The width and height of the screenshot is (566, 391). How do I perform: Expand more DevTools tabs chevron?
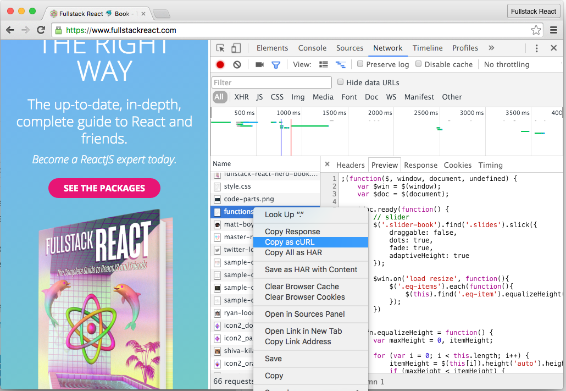(x=491, y=48)
